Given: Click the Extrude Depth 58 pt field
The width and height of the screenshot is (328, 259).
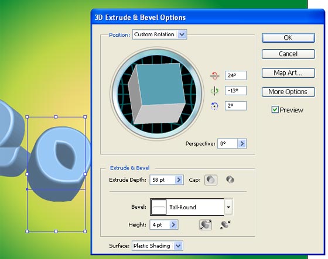Looking at the screenshot, I should tap(162, 180).
